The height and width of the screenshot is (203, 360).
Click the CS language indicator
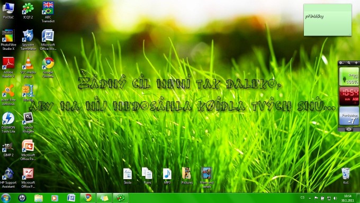pyautogui.click(x=303, y=198)
